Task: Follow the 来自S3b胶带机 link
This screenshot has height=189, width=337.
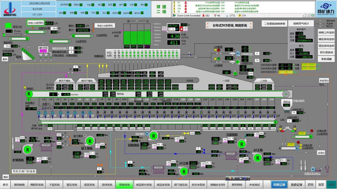Action: click(x=105, y=26)
